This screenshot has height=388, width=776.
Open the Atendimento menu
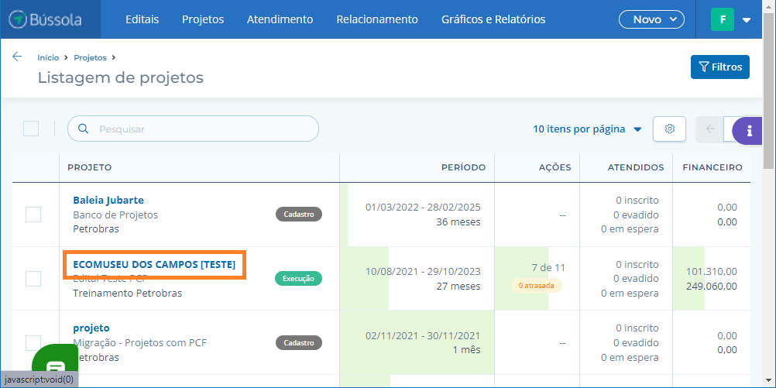click(x=280, y=20)
